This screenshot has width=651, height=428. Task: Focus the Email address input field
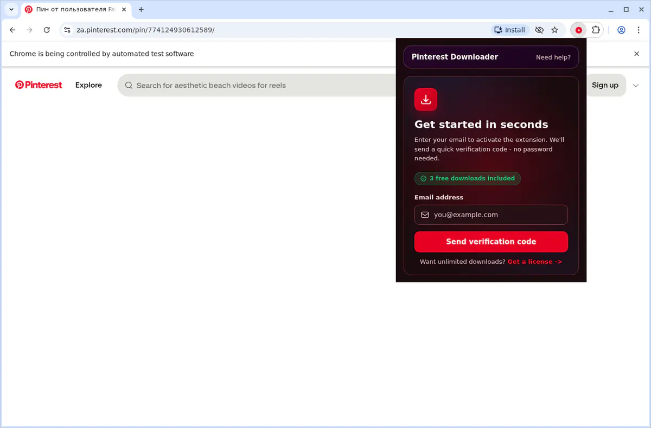pos(491,215)
